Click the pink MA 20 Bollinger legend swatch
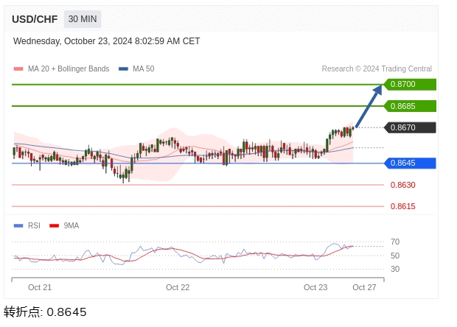This screenshot has width=457, height=327. click(x=18, y=69)
